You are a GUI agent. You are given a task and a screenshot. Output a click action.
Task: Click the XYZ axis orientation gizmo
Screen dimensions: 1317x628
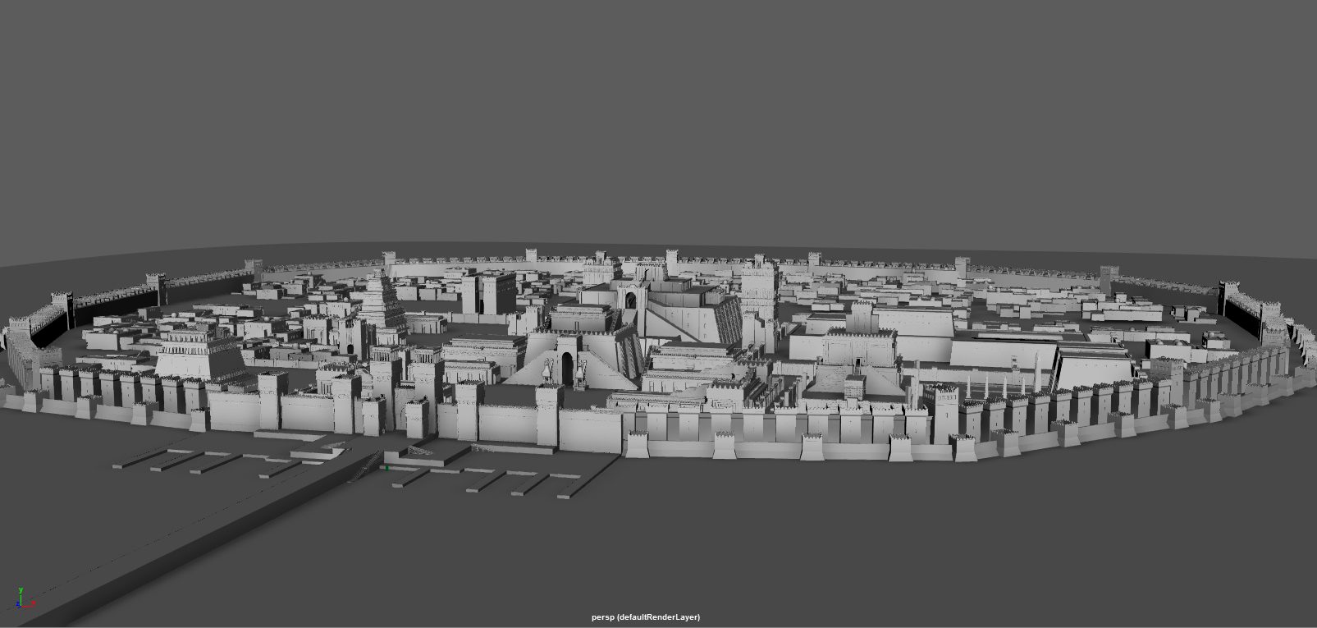tap(22, 599)
